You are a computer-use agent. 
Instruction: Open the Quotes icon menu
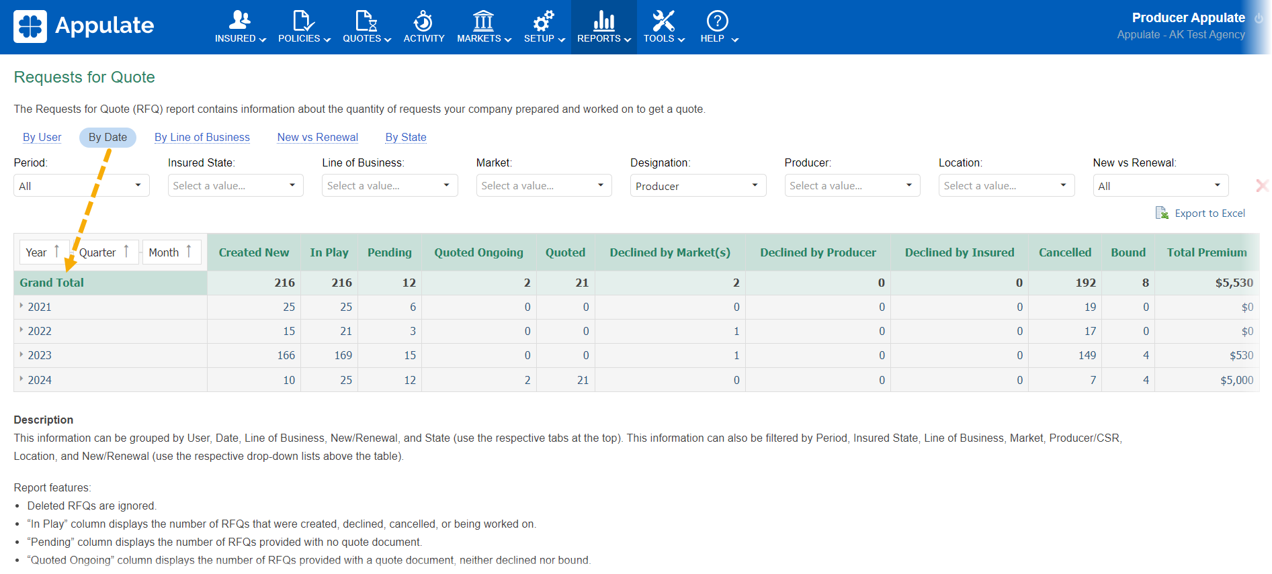point(366,21)
